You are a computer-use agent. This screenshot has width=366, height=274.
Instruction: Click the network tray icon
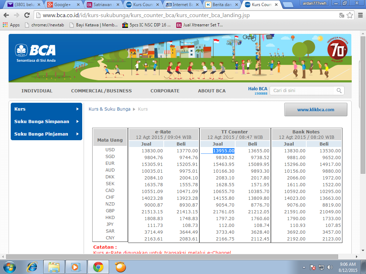(x=321, y=267)
